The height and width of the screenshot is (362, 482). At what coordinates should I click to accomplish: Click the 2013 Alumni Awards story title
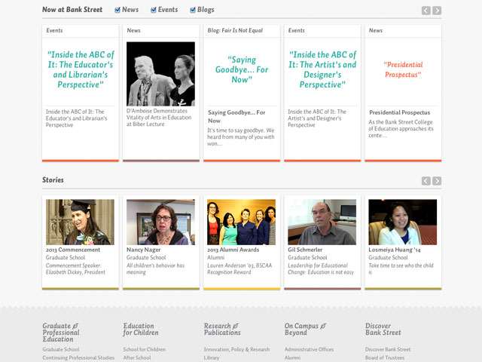(x=233, y=250)
